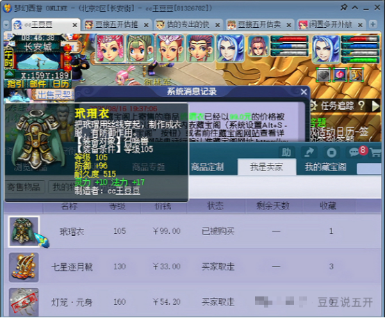
Task: Close the 估的卖出的快 tab
Action: click(x=218, y=25)
